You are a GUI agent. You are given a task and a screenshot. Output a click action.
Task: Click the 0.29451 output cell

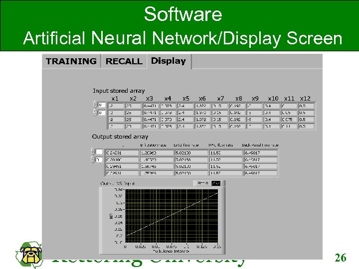122,166
